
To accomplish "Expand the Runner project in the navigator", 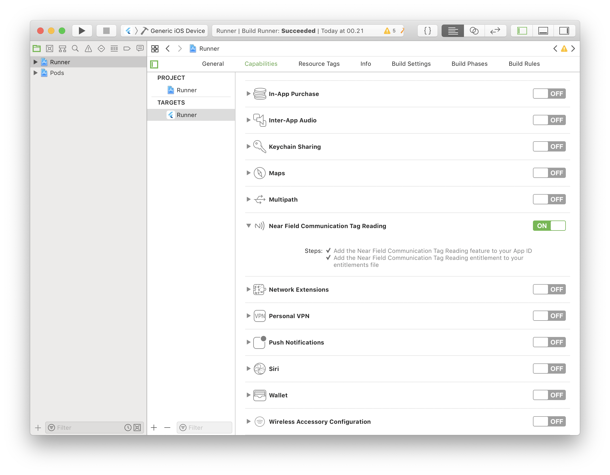I will coord(35,62).
